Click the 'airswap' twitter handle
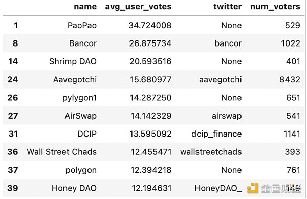Screen dimensions: 307x199 pyautogui.click(x=227, y=116)
